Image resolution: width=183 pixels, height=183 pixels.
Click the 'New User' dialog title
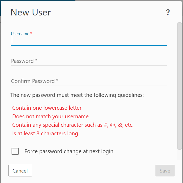(31, 12)
